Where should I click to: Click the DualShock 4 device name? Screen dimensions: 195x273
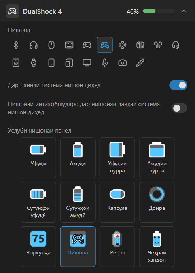[x=42, y=11]
